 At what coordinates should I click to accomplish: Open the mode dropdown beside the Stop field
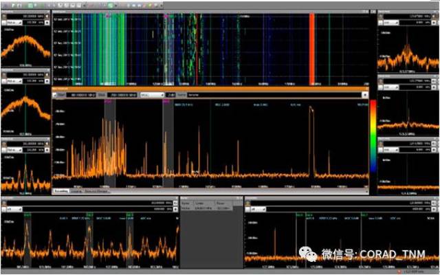(153, 95)
